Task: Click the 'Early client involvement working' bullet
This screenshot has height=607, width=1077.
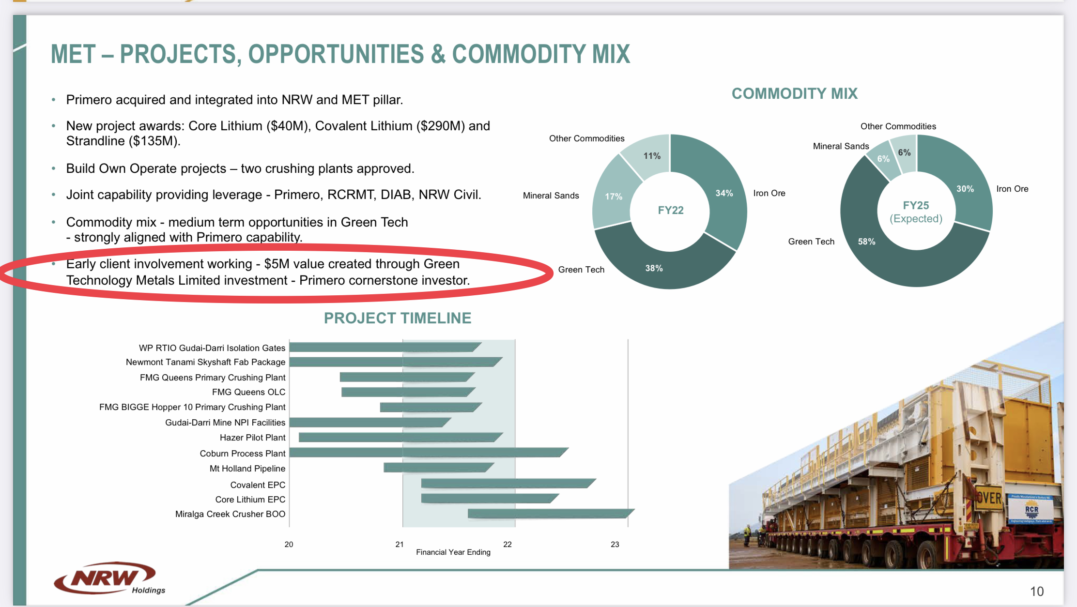Action: click(x=268, y=272)
